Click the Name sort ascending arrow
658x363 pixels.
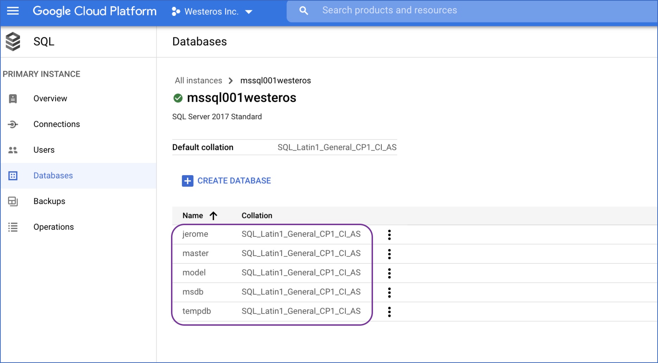pyautogui.click(x=213, y=216)
